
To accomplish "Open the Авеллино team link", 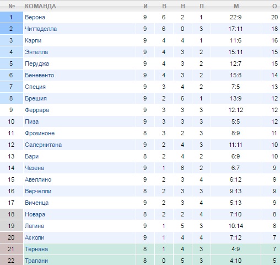I will [x=38, y=179].
